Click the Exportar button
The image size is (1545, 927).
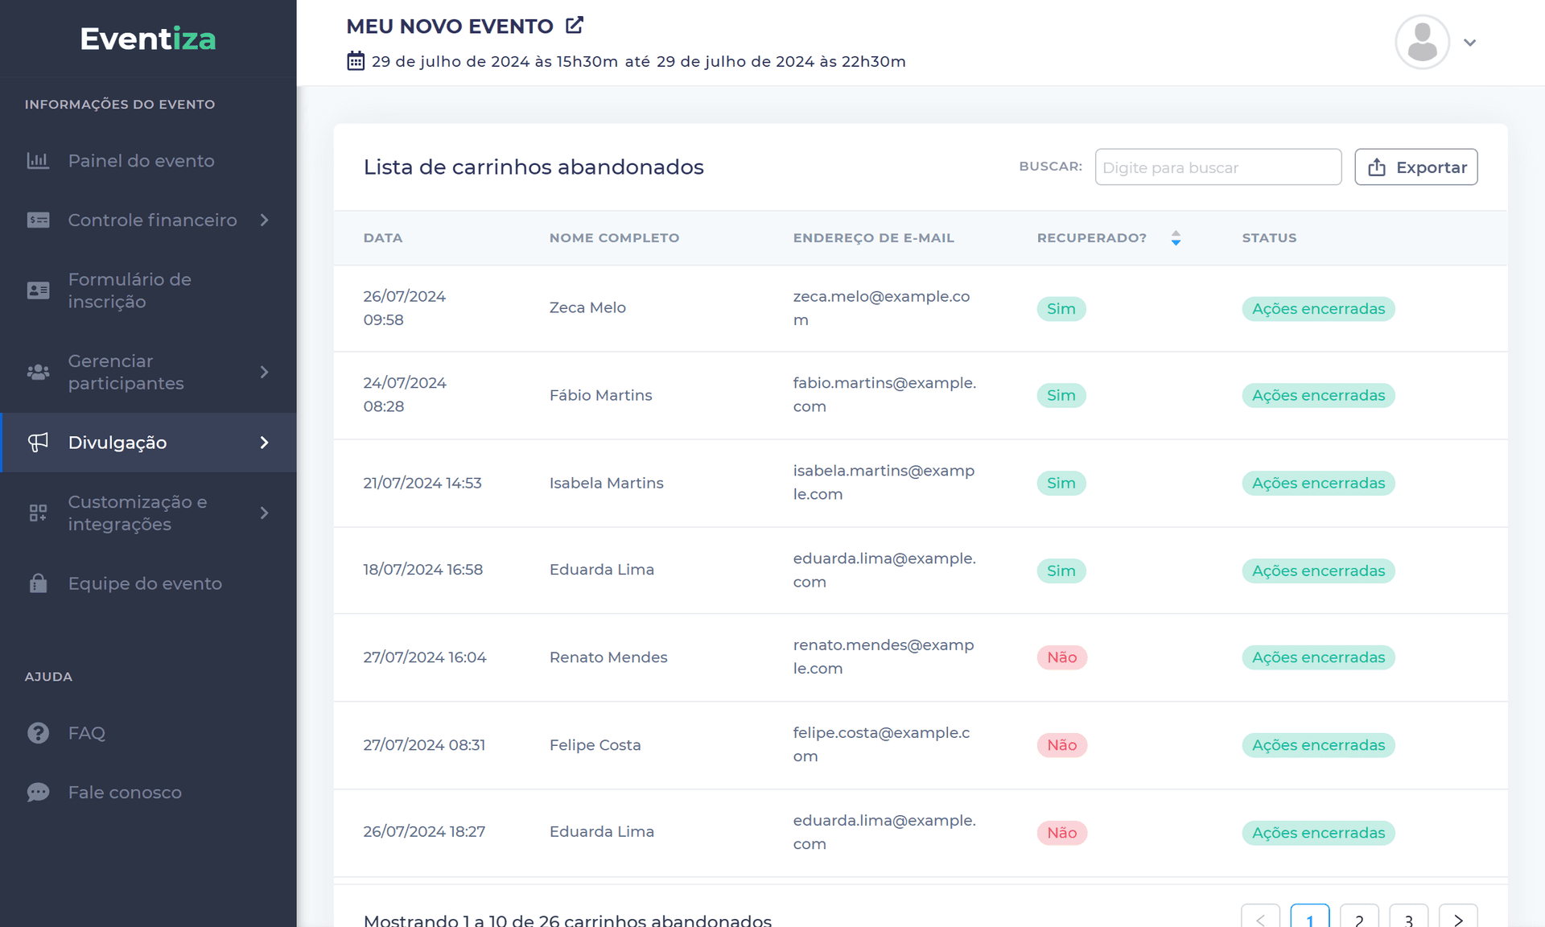pyautogui.click(x=1415, y=167)
